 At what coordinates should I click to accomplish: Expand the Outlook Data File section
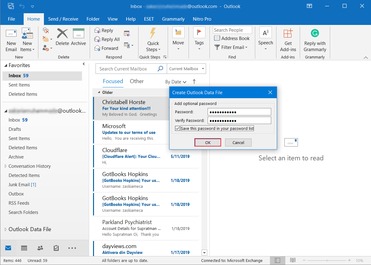6,229
